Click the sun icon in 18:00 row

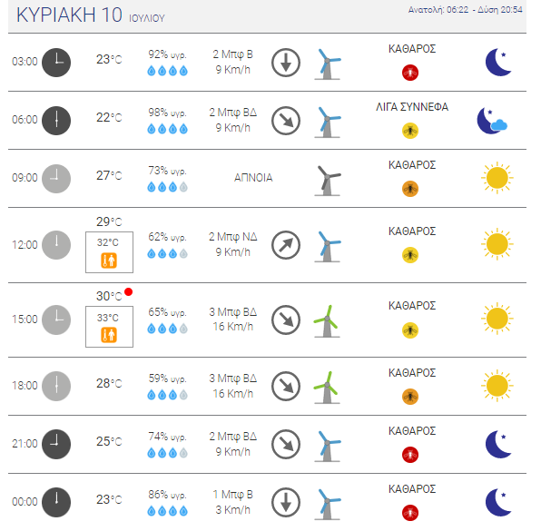(x=497, y=386)
